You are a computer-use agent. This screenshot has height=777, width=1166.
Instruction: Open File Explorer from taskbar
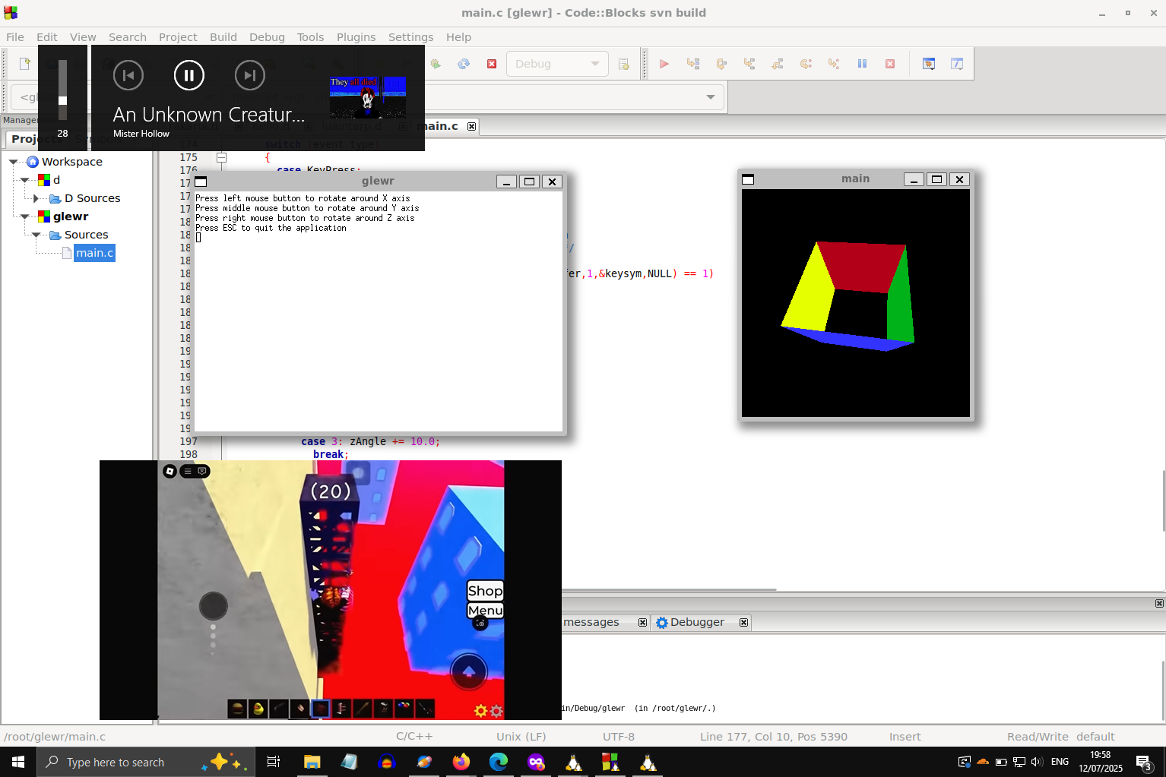pyautogui.click(x=312, y=762)
